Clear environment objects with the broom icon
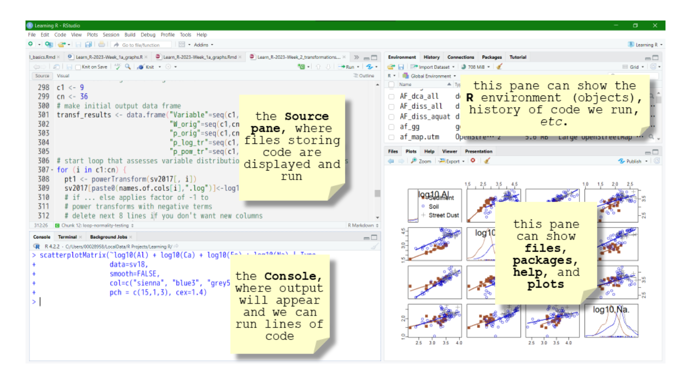Image resolution: width=691 pixels, height=384 pixels. click(499, 66)
